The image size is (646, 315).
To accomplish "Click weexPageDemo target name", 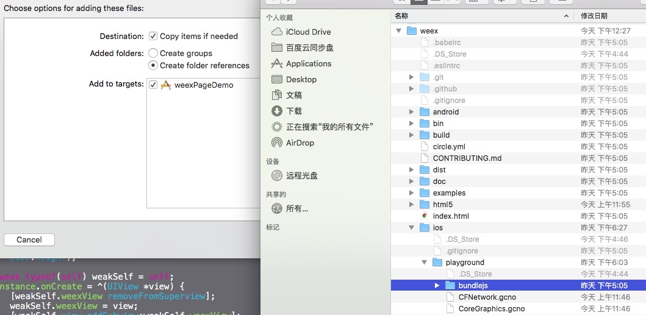I will tap(204, 85).
